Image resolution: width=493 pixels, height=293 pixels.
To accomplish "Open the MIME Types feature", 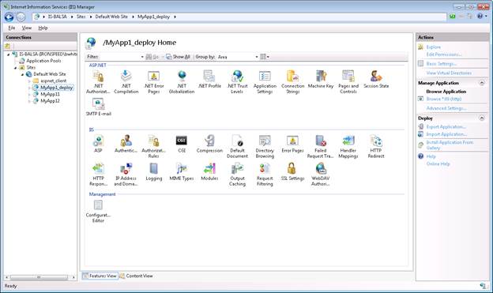I will [x=182, y=171].
